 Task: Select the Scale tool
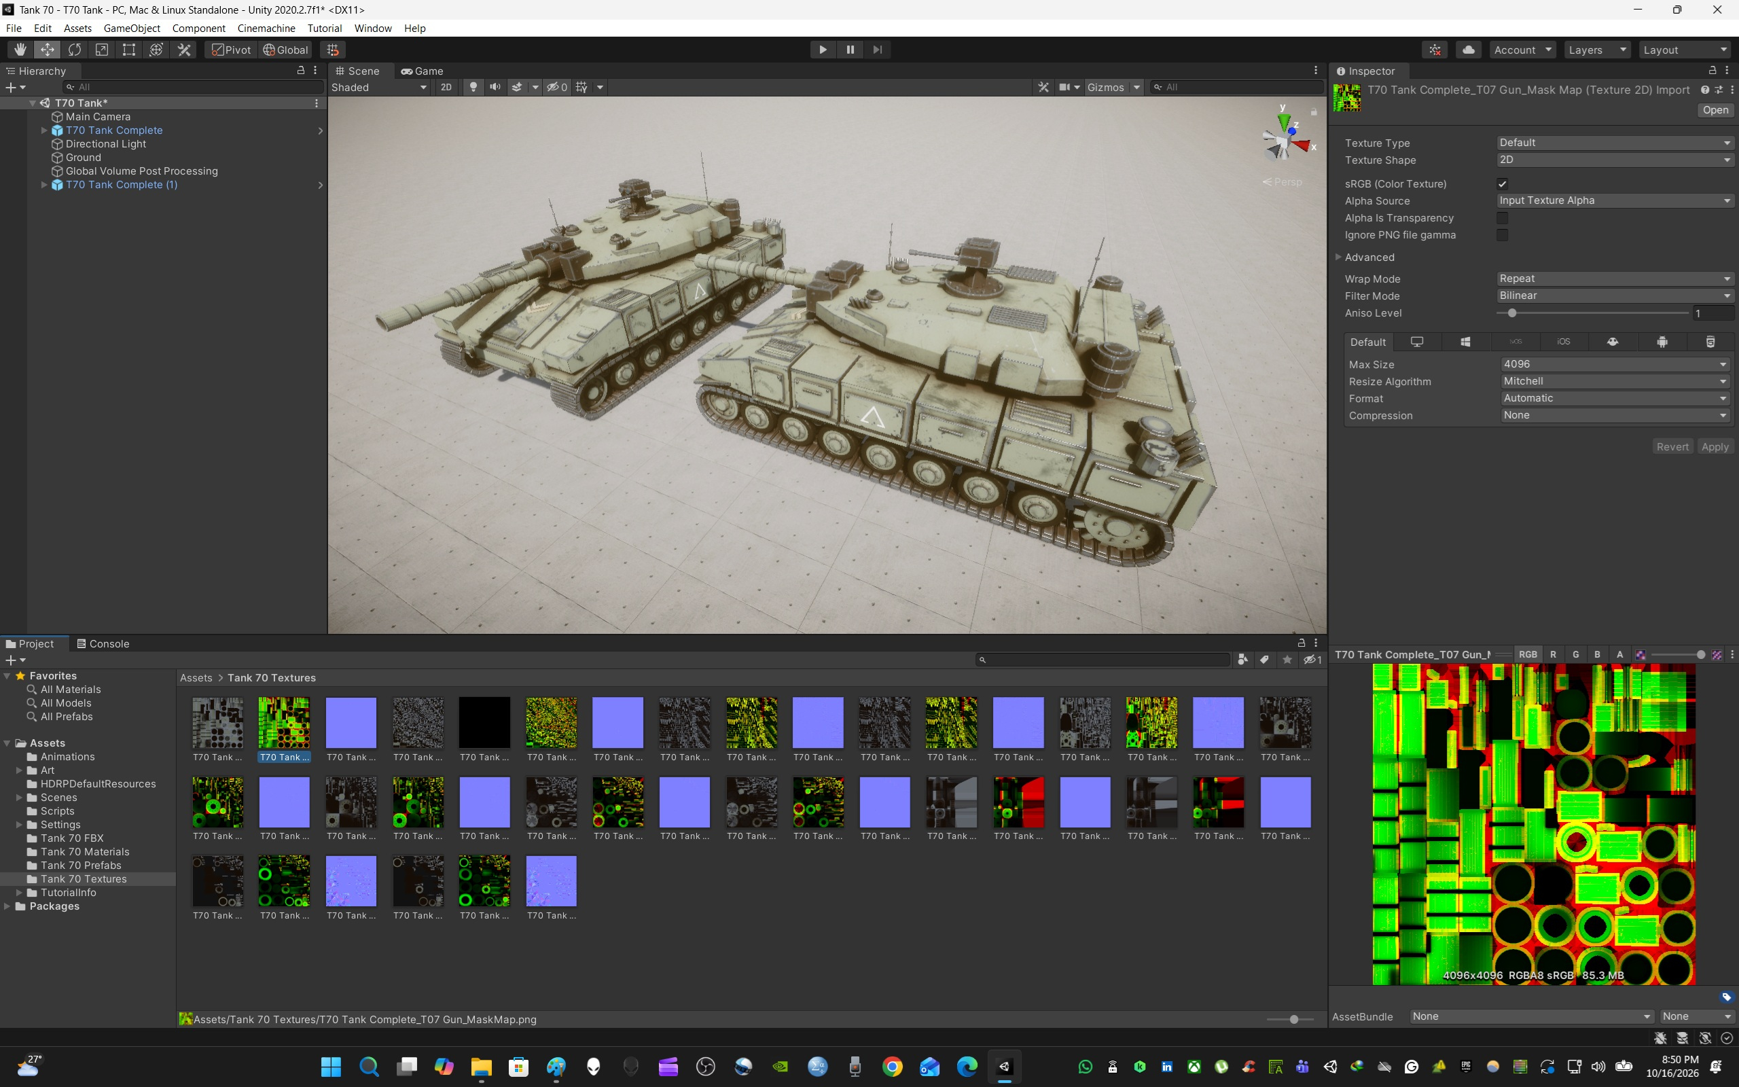click(102, 50)
